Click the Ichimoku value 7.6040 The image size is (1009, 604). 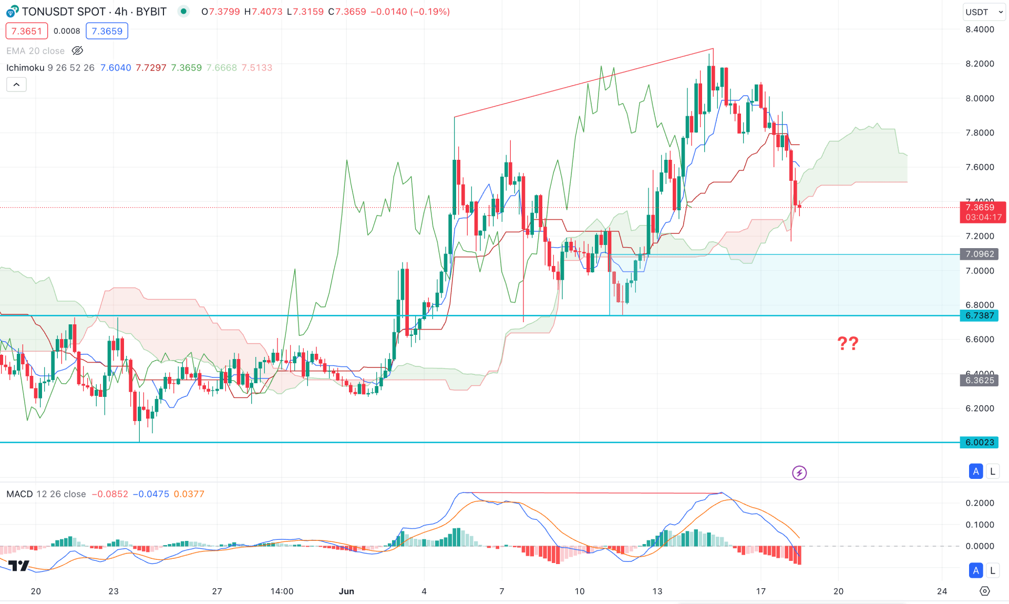pos(116,68)
